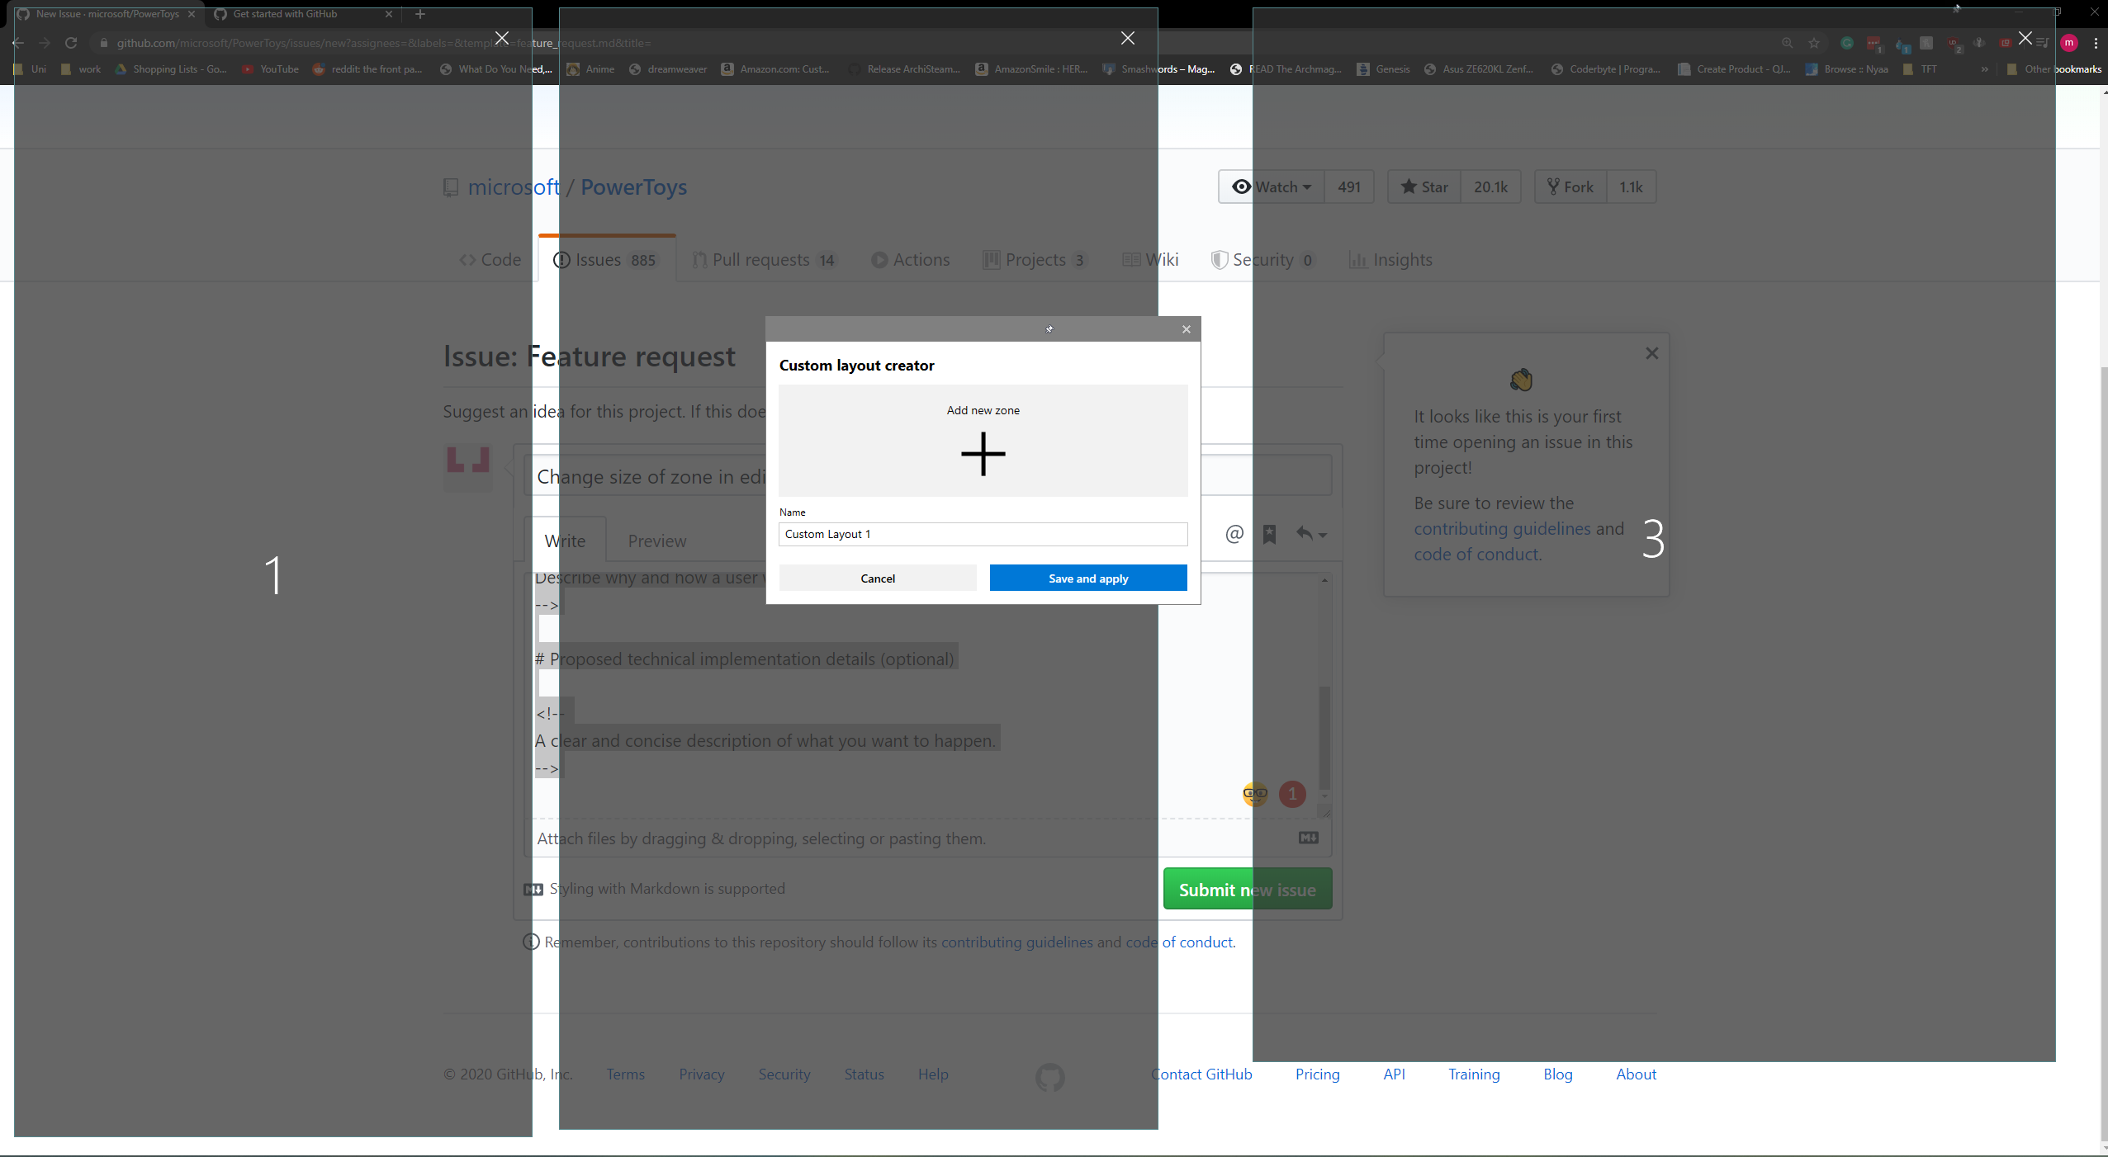Switch to Get started with GitHub browser tab
The height and width of the screenshot is (1157, 2108).
(x=303, y=14)
